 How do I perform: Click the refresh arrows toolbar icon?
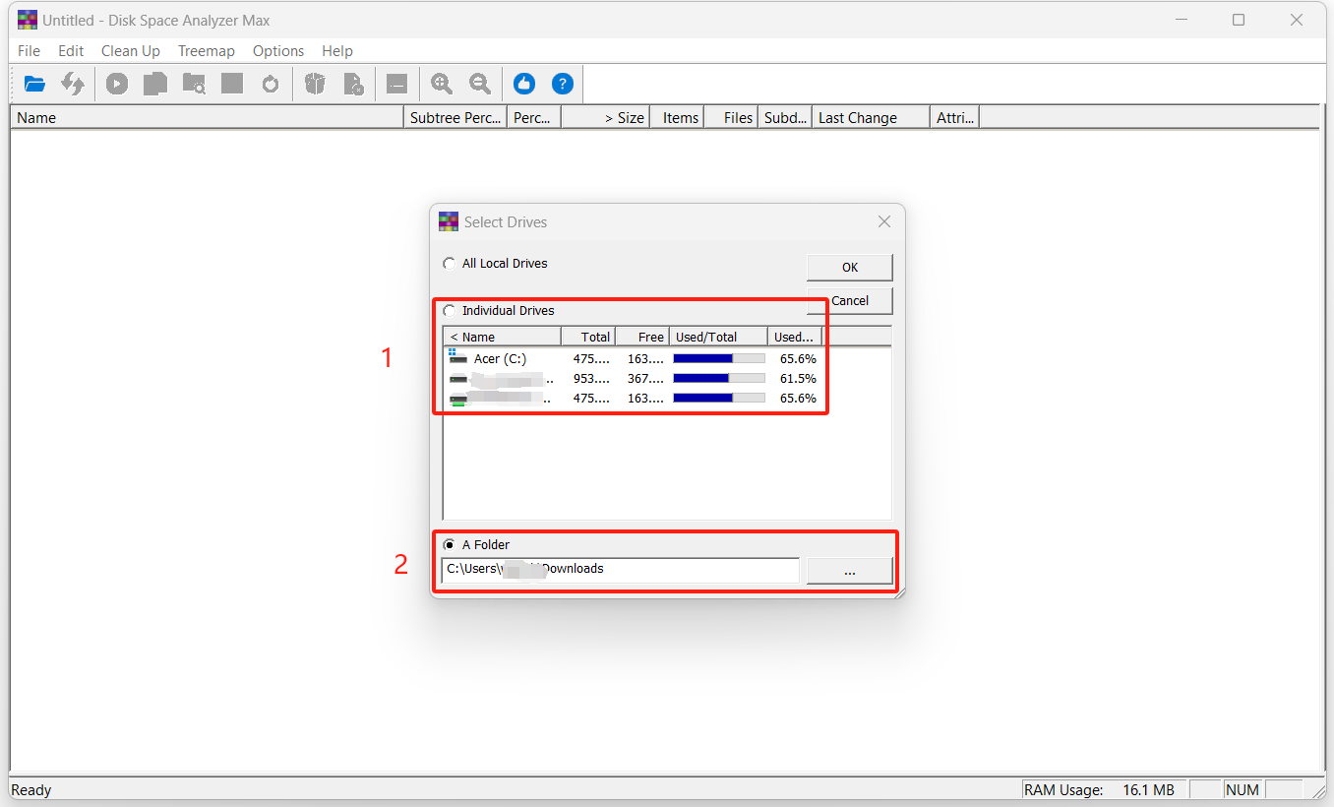pyautogui.click(x=73, y=85)
